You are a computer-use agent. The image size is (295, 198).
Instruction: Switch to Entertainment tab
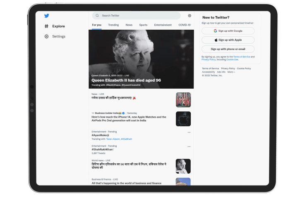pyautogui.click(x=163, y=25)
